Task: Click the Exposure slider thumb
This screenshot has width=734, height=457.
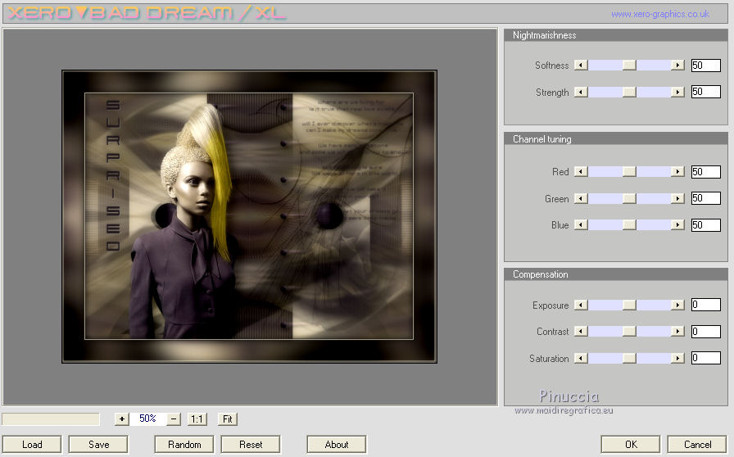Action: [629, 305]
